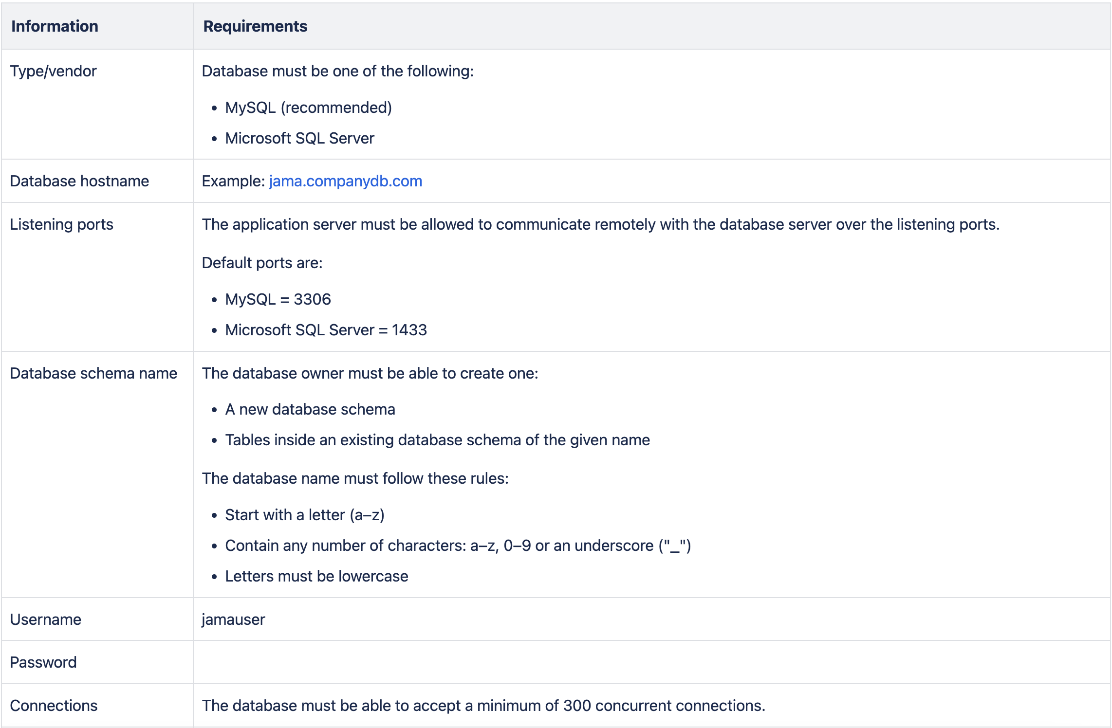This screenshot has width=1112, height=728.
Task: Click The database name must follow these rules
Action: coord(355,478)
